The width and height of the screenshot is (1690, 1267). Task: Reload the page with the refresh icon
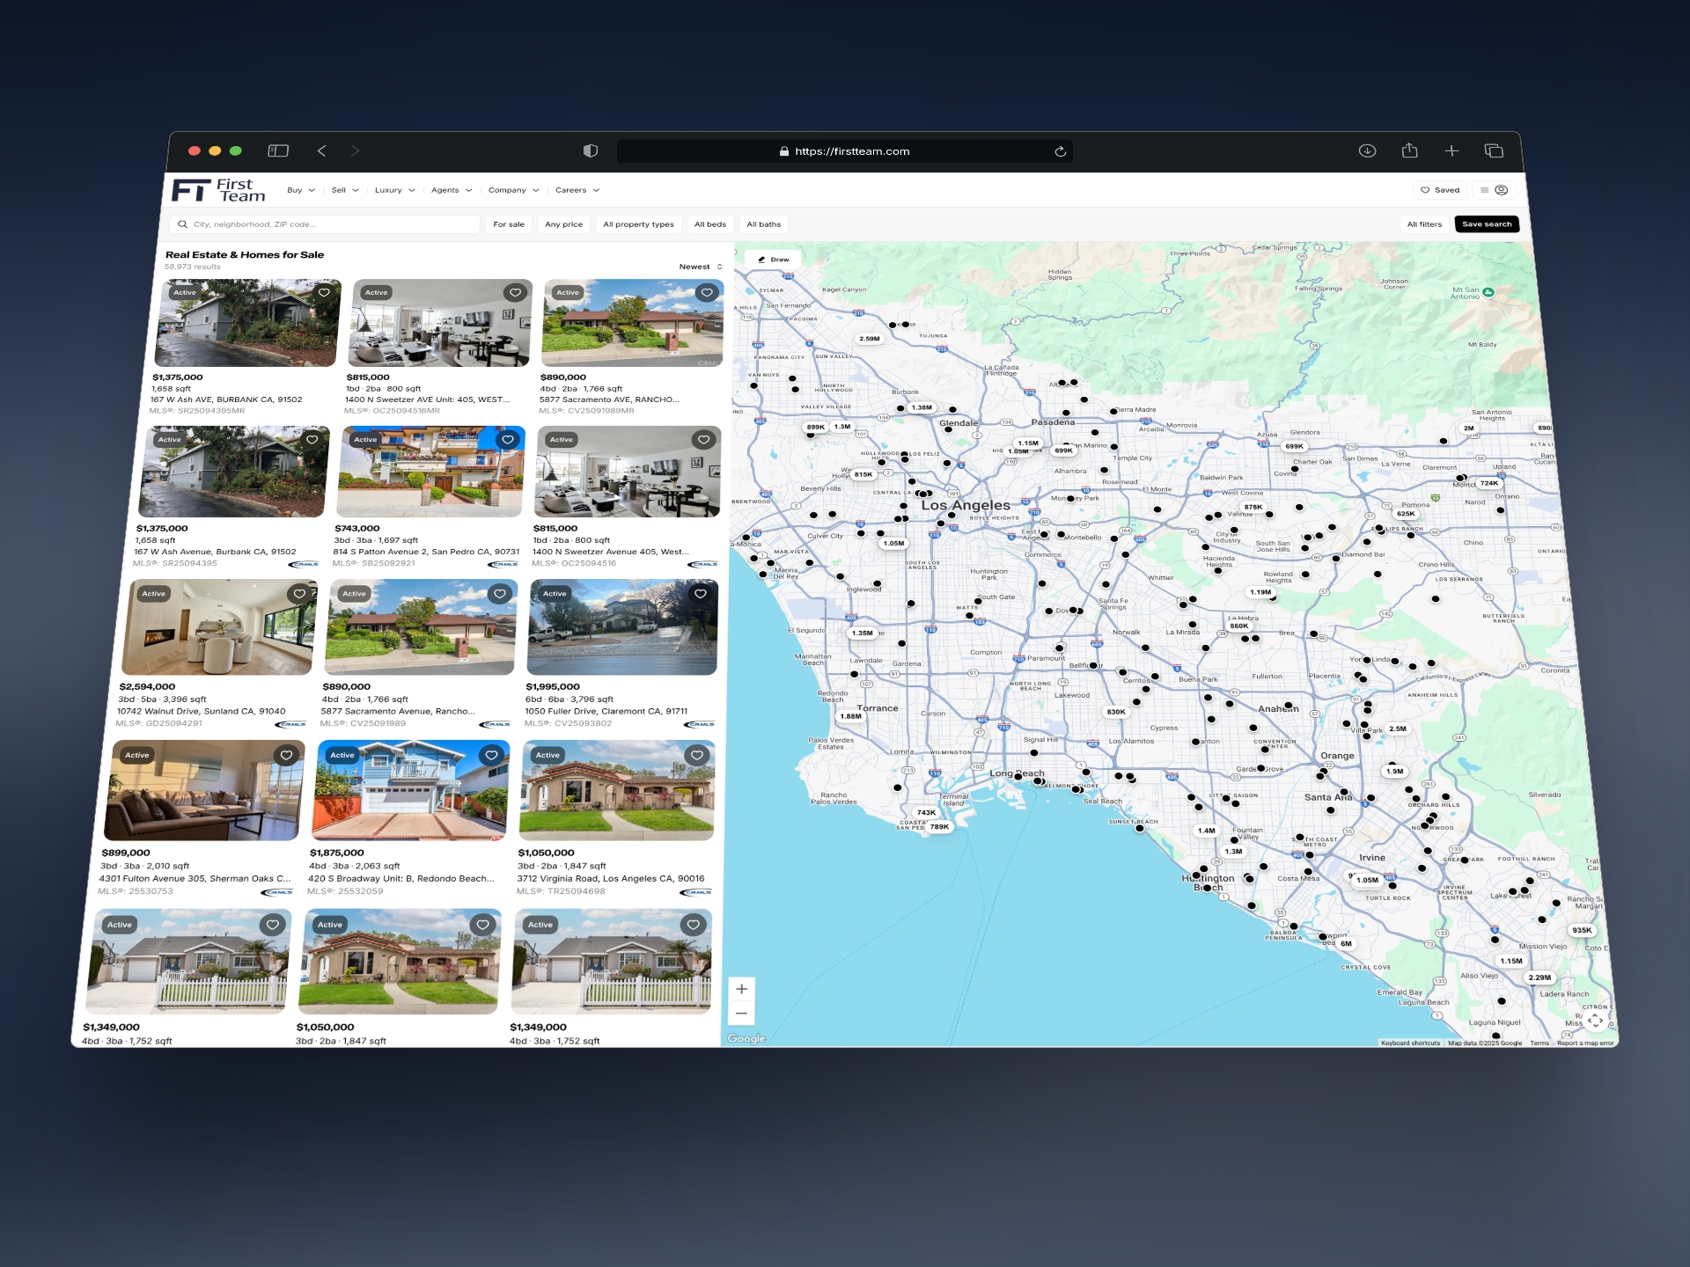click(x=1061, y=151)
